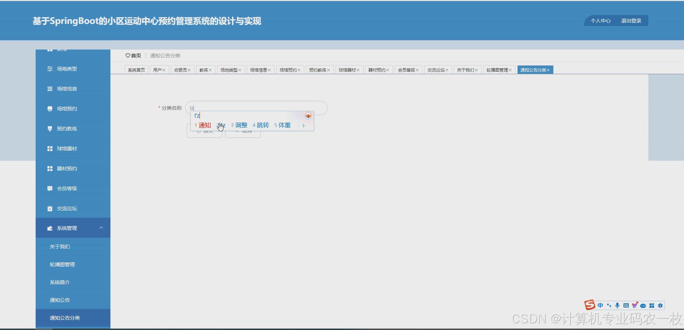Click the 提交 submit button
Screen dimensions: 684x330
pyautogui.click(x=204, y=131)
